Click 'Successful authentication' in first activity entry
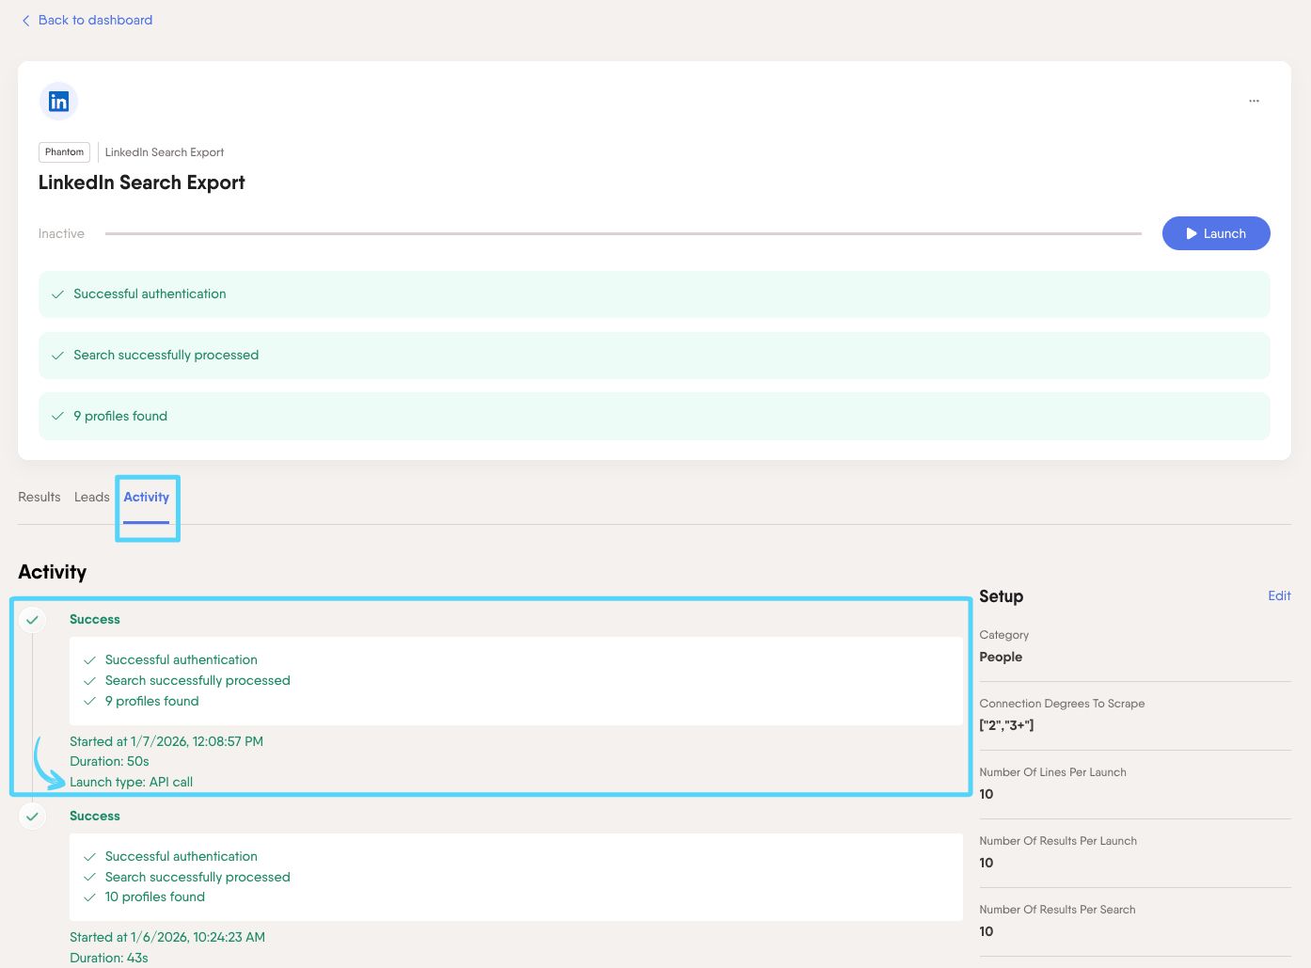 (x=182, y=659)
